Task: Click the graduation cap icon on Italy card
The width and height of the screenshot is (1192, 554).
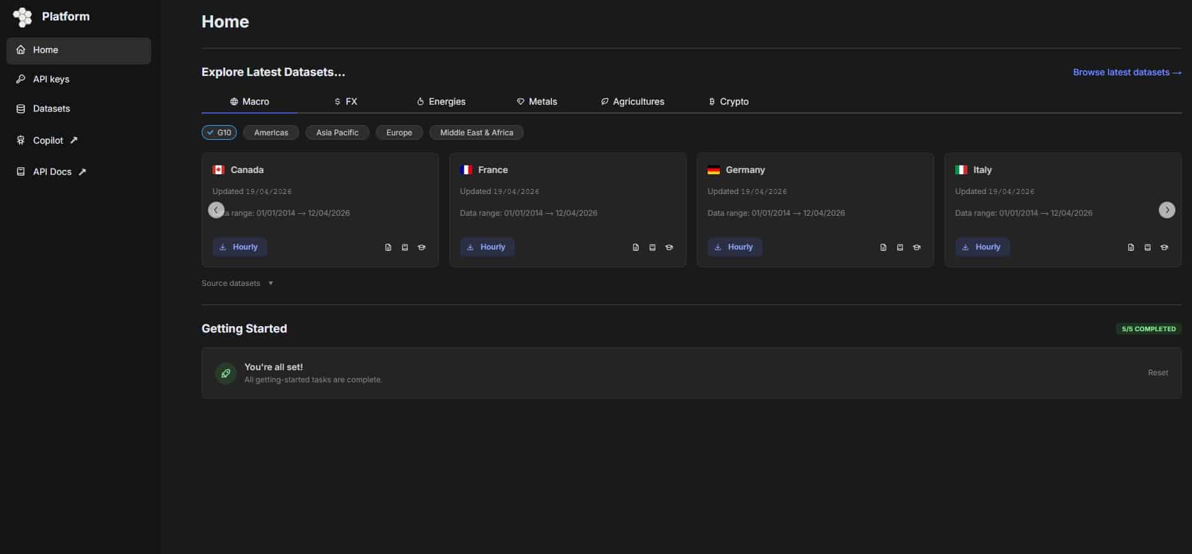Action: point(1164,248)
